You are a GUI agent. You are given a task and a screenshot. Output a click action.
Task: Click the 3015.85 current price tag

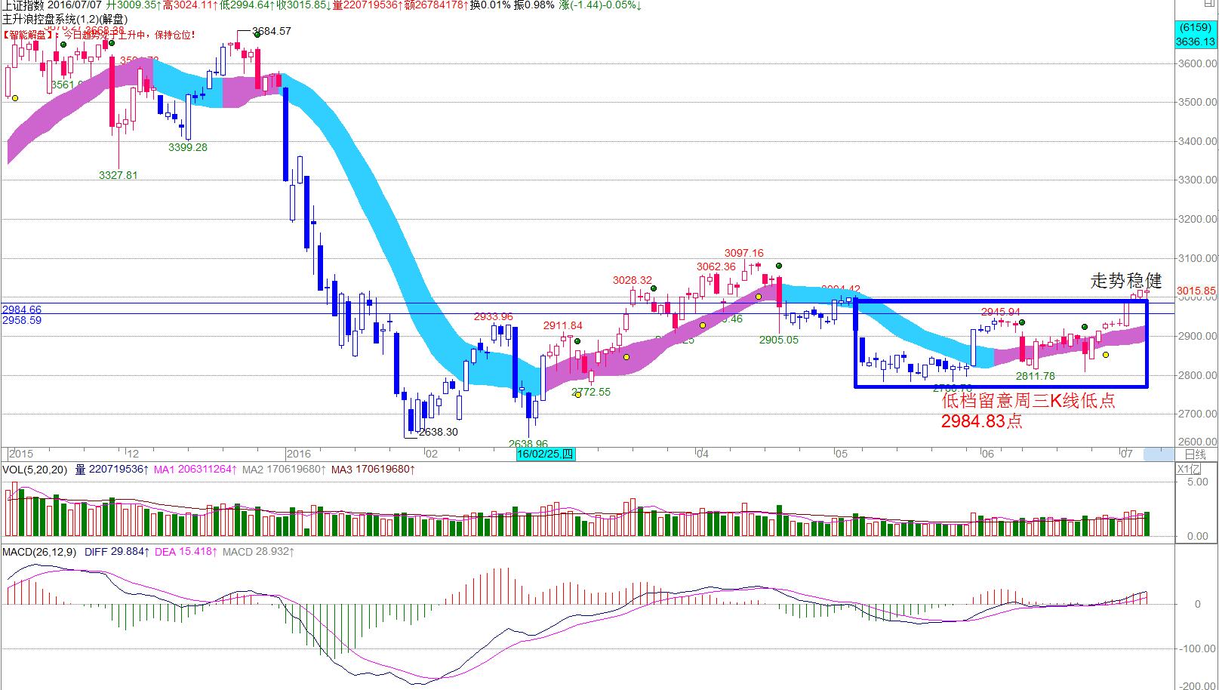(x=1196, y=291)
